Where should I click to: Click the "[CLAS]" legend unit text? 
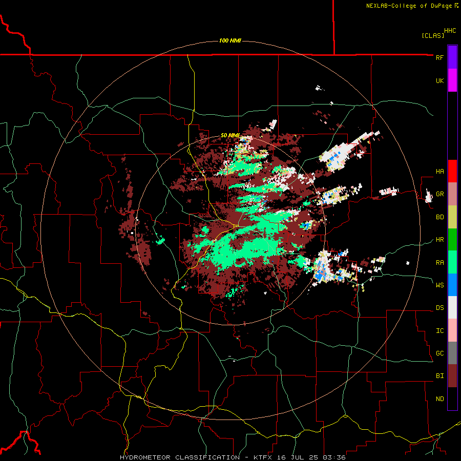[x=433, y=35]
